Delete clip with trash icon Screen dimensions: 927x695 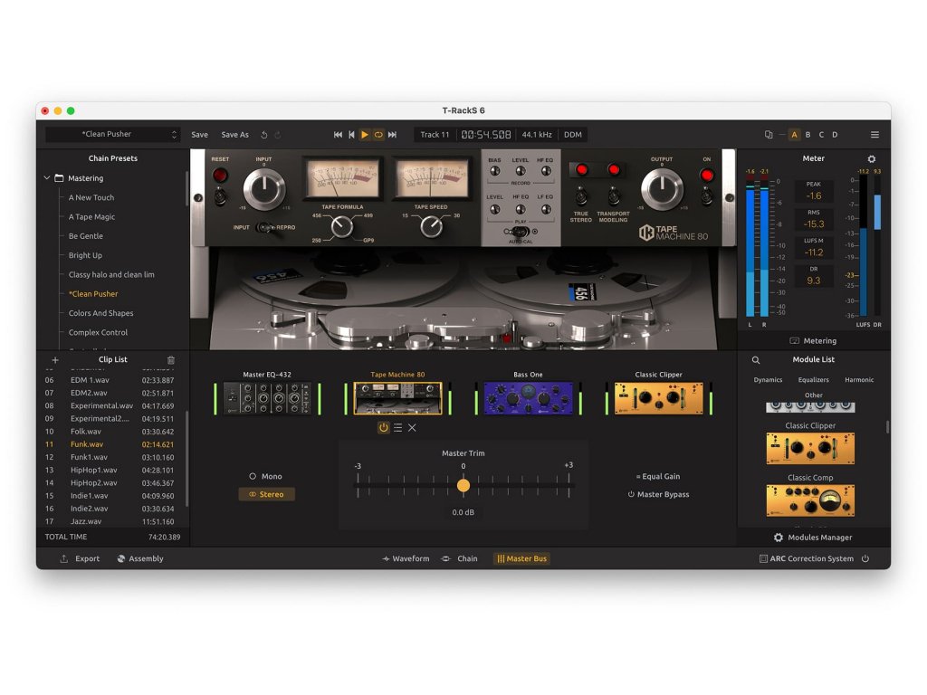click(x=171, y=360)
